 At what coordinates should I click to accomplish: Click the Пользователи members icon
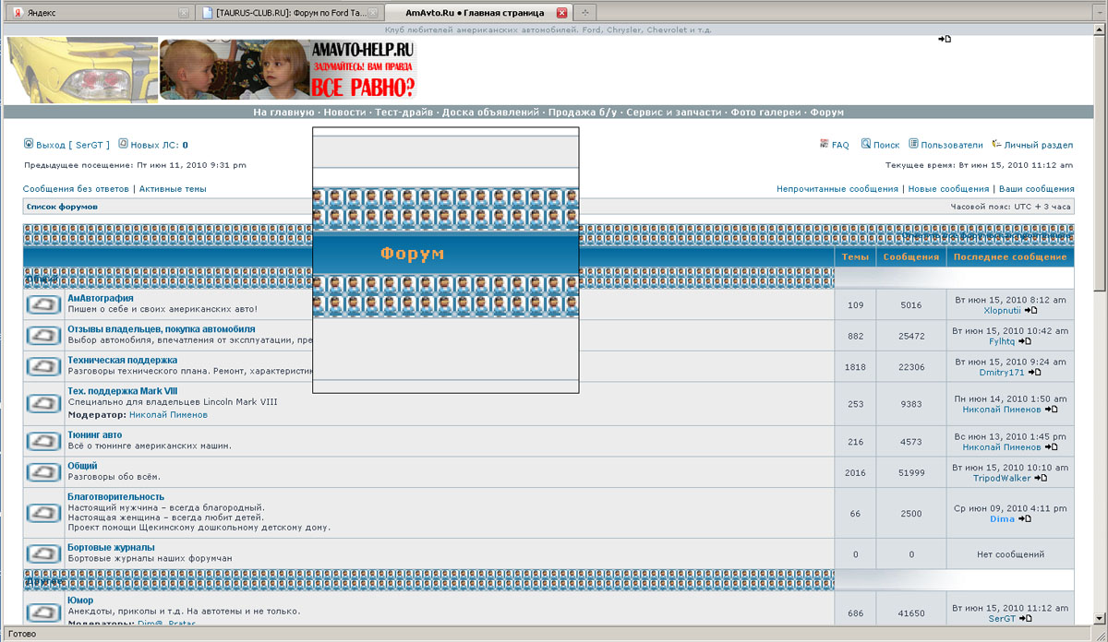913,145
